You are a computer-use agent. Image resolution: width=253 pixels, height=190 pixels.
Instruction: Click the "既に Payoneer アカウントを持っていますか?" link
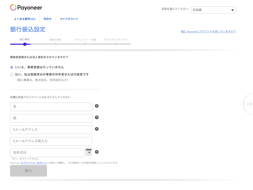pyautogui.click(x=208, y=32)
